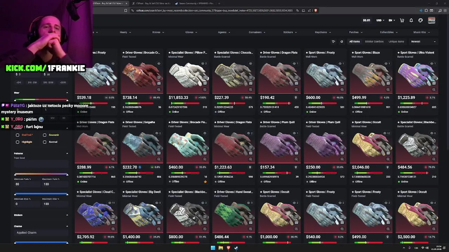Viewport: 449px width, 252px height.
Task: Open the Collectibles category menu
Action: coord(389,32)
